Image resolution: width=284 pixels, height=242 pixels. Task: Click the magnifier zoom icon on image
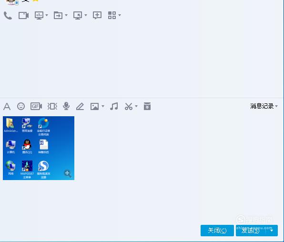click(x=68, y=173)
